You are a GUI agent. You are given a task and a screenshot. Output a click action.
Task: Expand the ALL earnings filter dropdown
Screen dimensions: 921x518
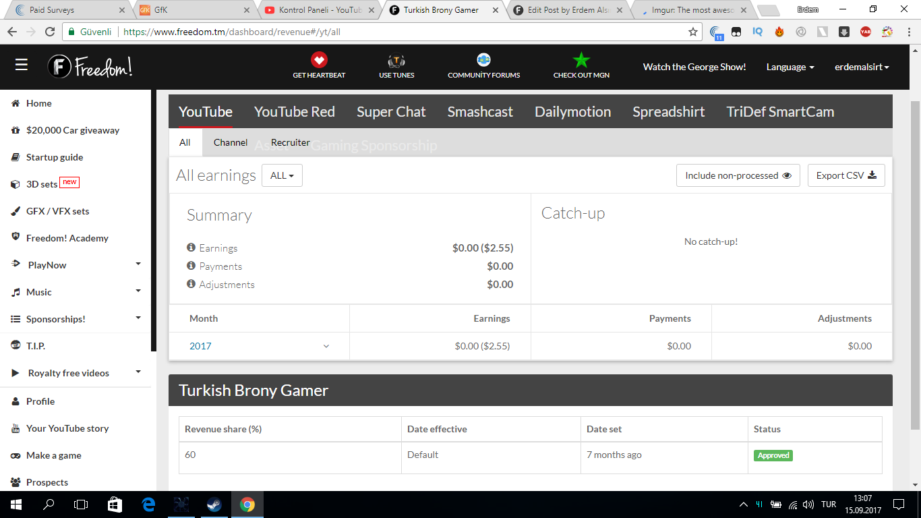coord(282,175)
